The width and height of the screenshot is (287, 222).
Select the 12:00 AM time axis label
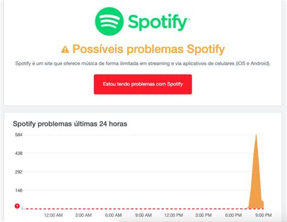point(53,215)
